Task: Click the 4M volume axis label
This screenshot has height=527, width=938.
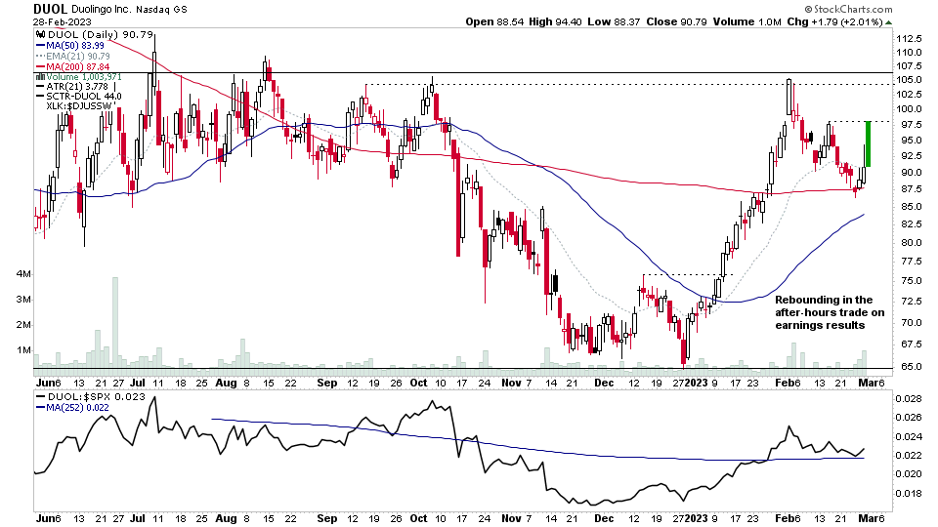Action: pyautogui.click(x=23, y=274)
